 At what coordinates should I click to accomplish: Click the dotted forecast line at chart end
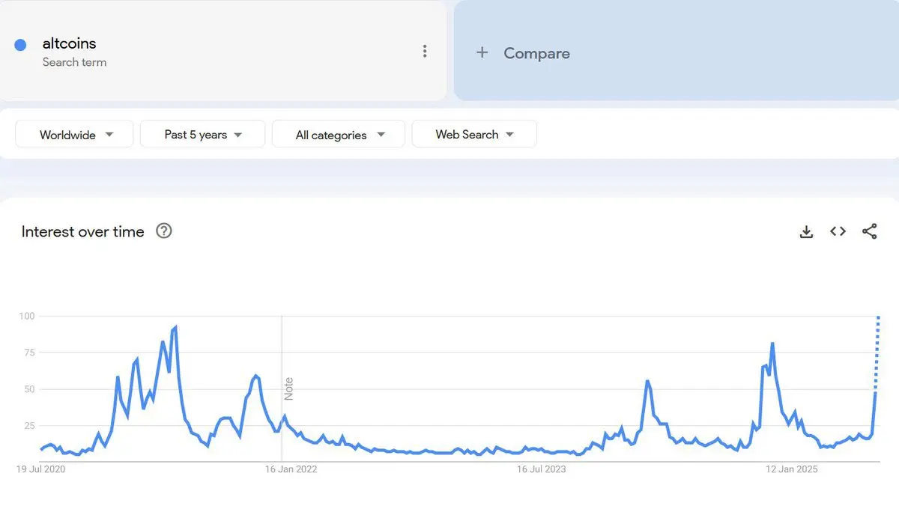click(x=877, y=352)
